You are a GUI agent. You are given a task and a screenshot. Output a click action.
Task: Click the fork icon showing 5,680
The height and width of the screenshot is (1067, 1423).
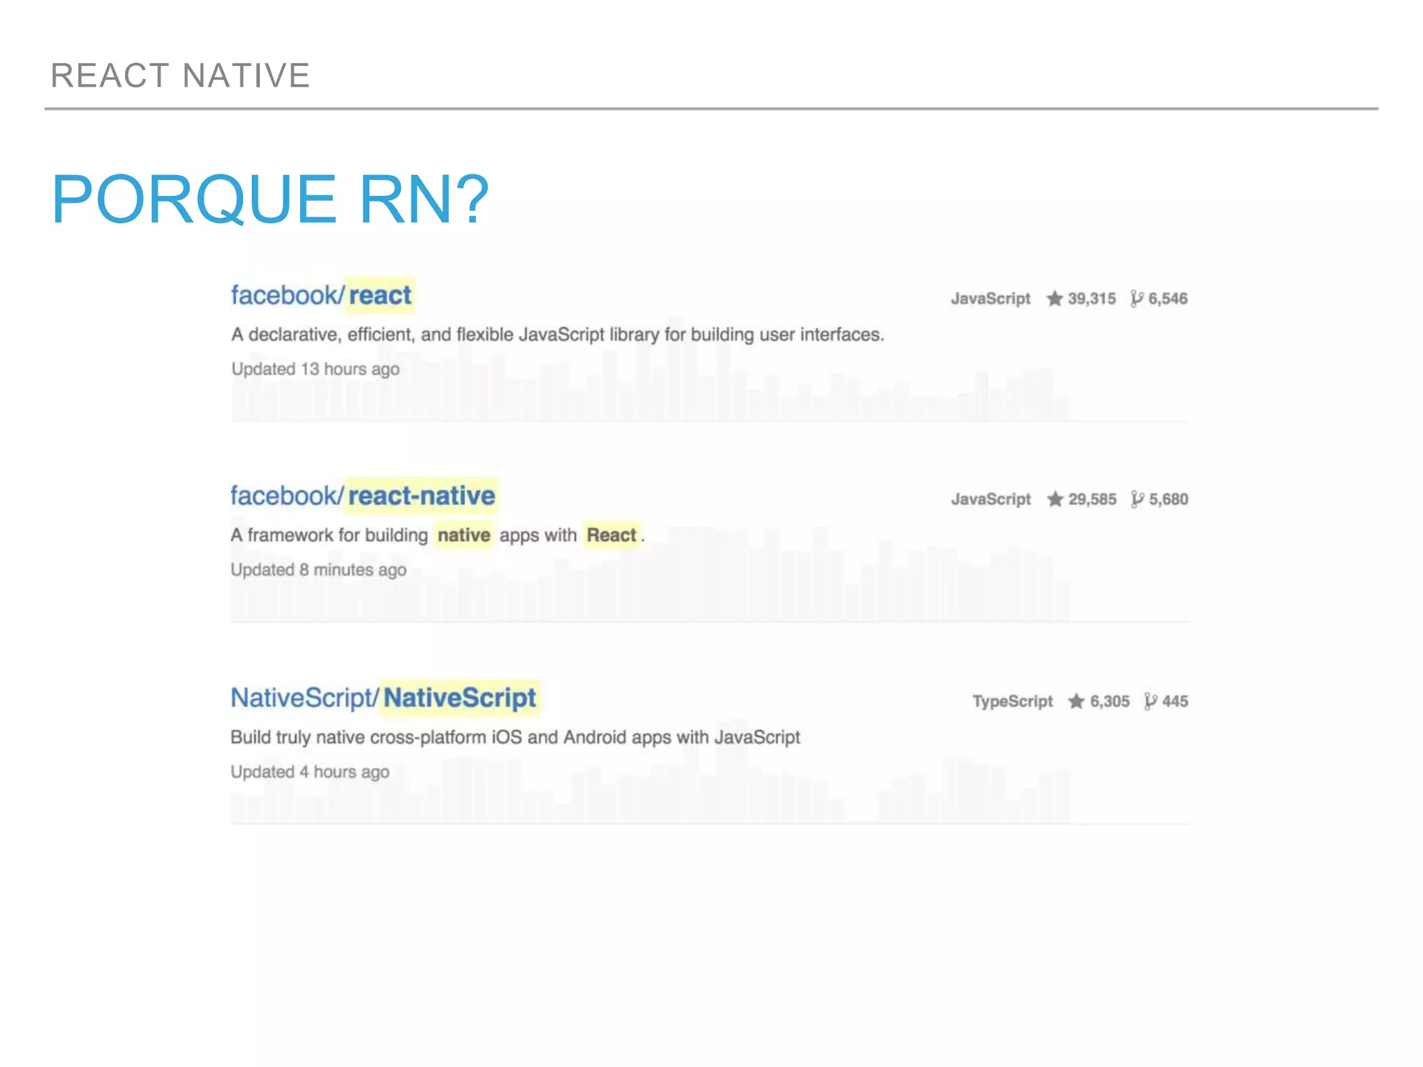click(1137, 499)
